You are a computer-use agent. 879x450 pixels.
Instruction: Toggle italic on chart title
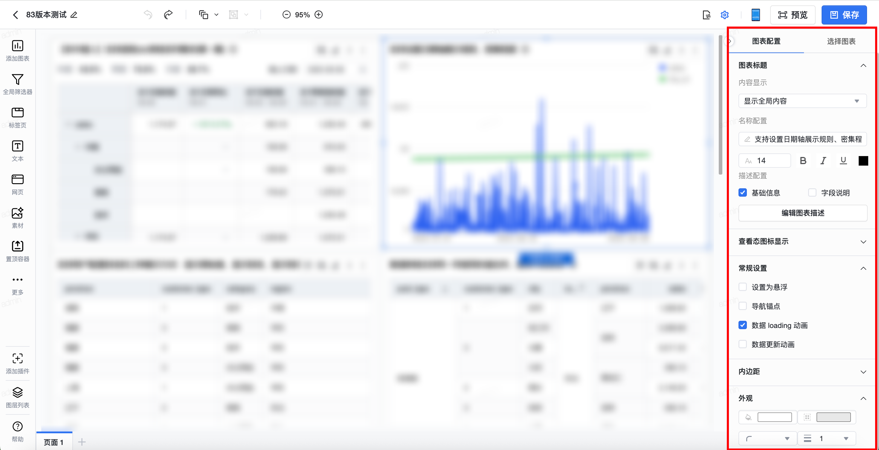pyautogui.click(x=823, y=161)
